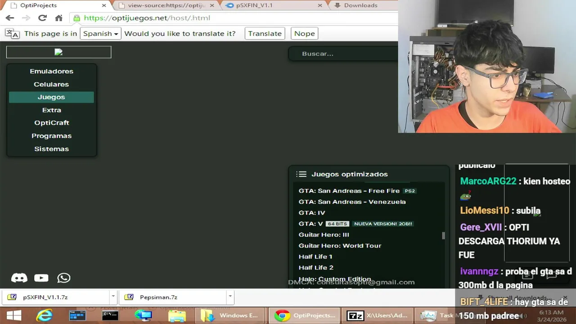Open the GTA: V entry

[x=311, y=224]
